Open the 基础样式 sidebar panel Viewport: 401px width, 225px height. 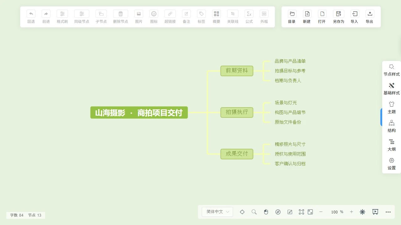[x=392, y=89]
